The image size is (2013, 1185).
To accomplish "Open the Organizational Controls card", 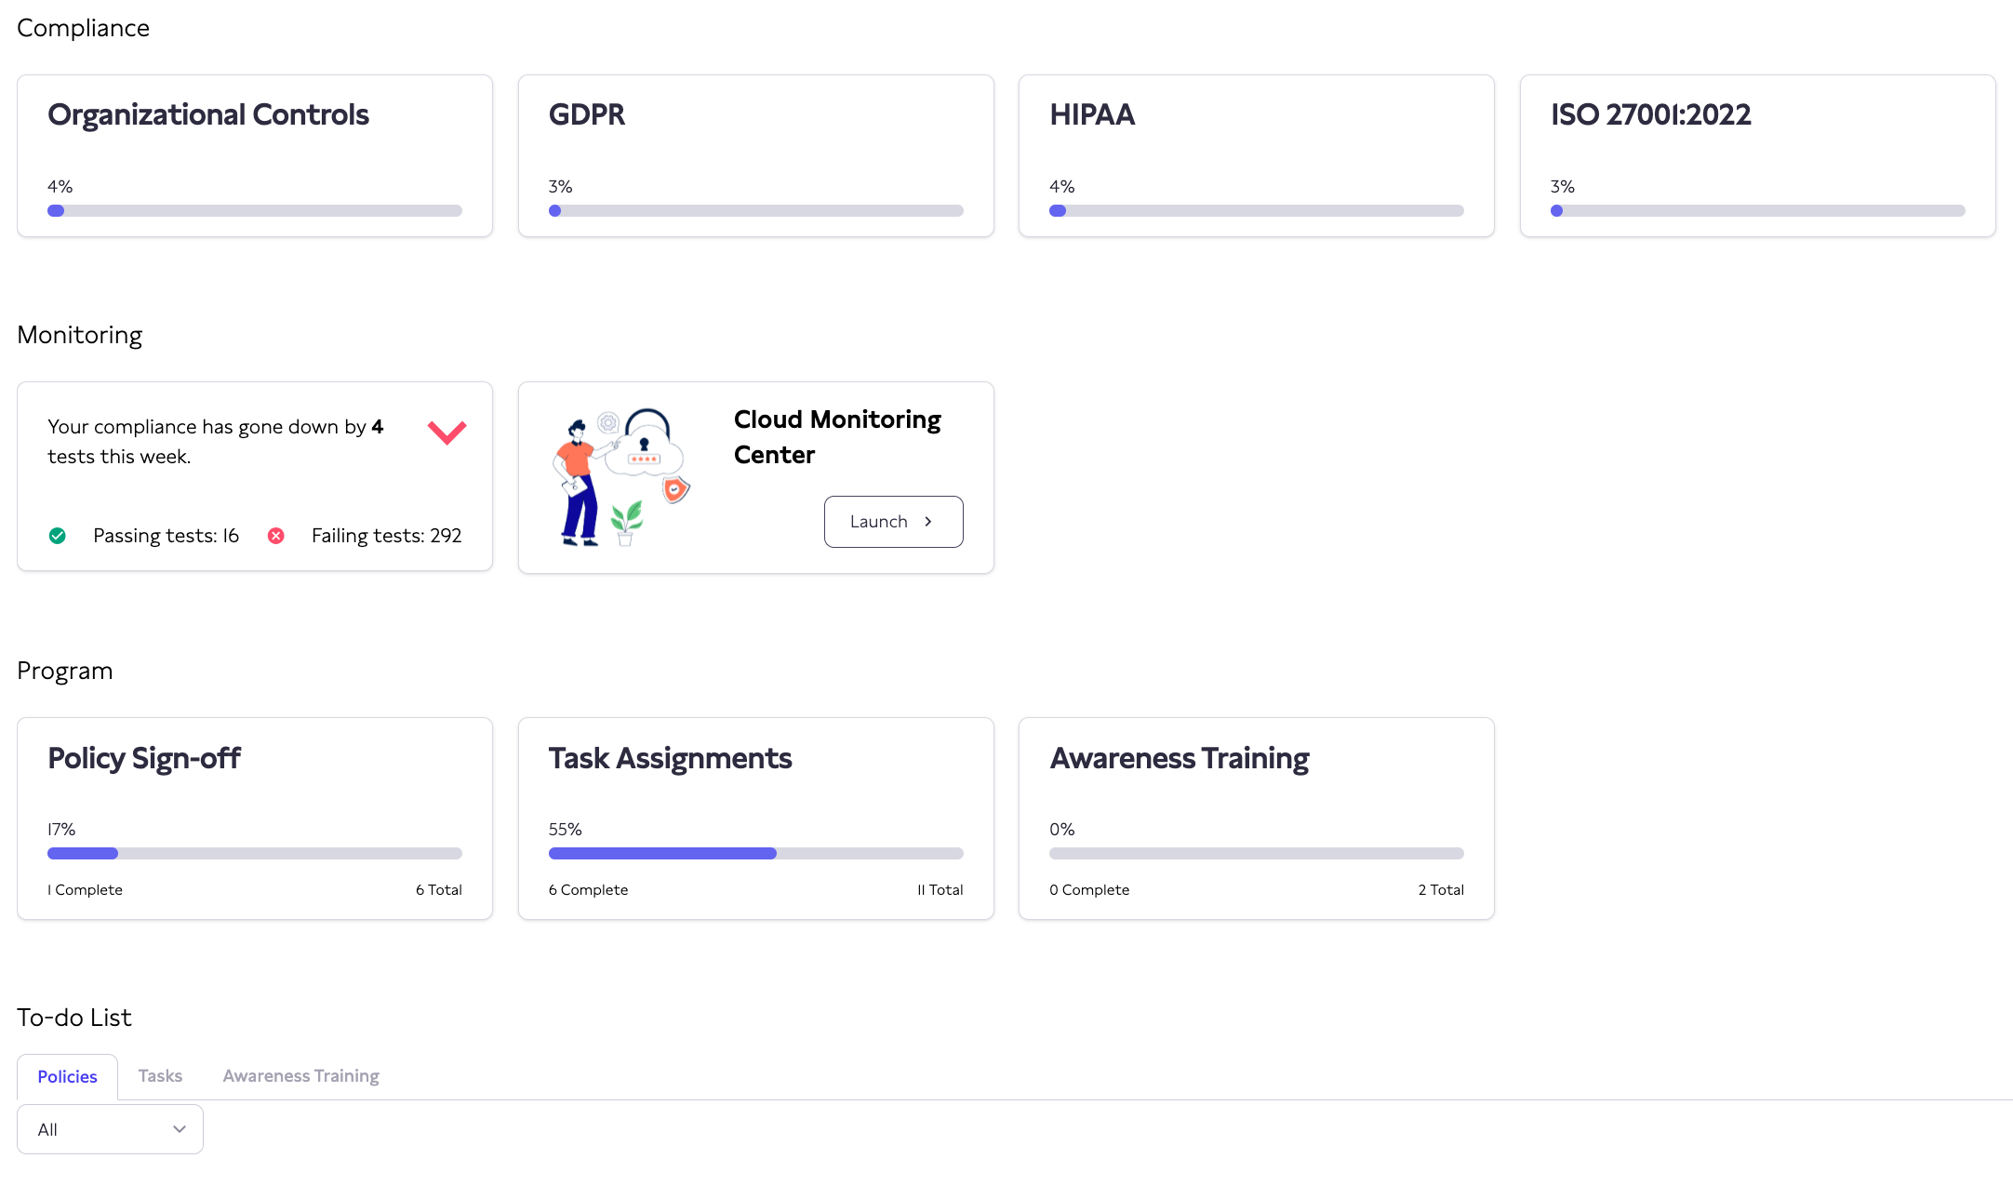I will click(x=255, y=156).
